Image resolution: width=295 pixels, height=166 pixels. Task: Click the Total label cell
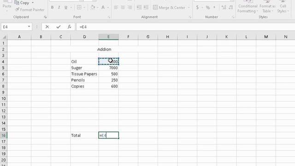pos(84,135)
